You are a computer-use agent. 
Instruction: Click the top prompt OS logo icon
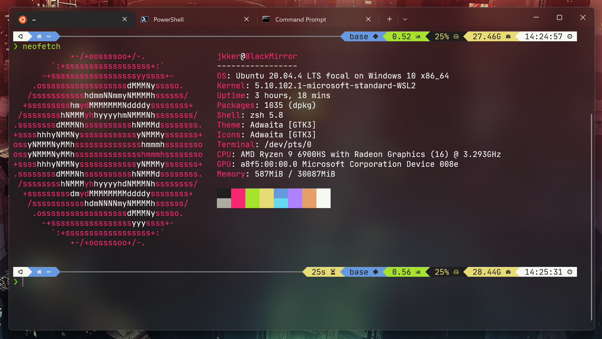(21, 36)
